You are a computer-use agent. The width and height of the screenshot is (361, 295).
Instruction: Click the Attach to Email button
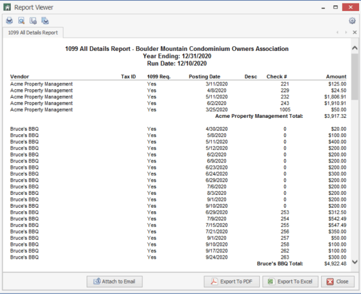click(x=114, y=282)
